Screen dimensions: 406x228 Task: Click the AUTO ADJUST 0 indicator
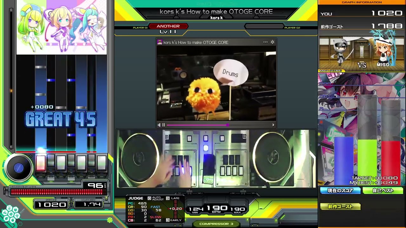156,198
